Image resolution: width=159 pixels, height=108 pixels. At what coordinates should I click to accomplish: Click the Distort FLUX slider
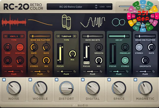(66, 71)
